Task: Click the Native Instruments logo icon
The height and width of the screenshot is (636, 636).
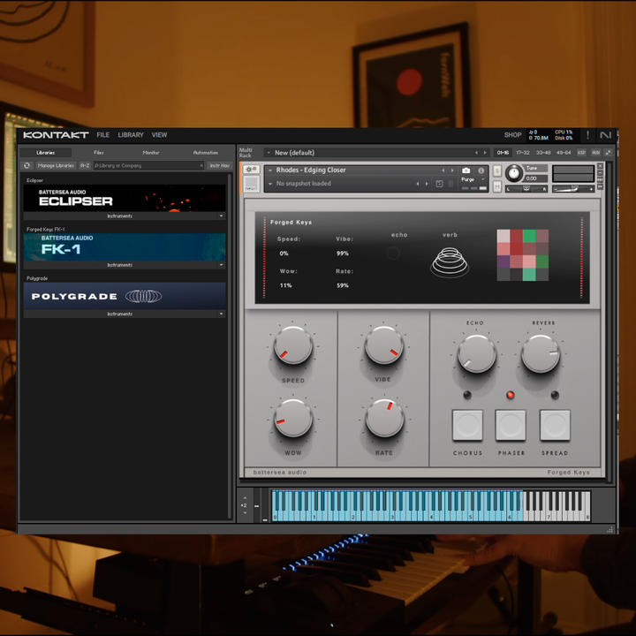Action: pyautogui.click(x=605, y=135)
